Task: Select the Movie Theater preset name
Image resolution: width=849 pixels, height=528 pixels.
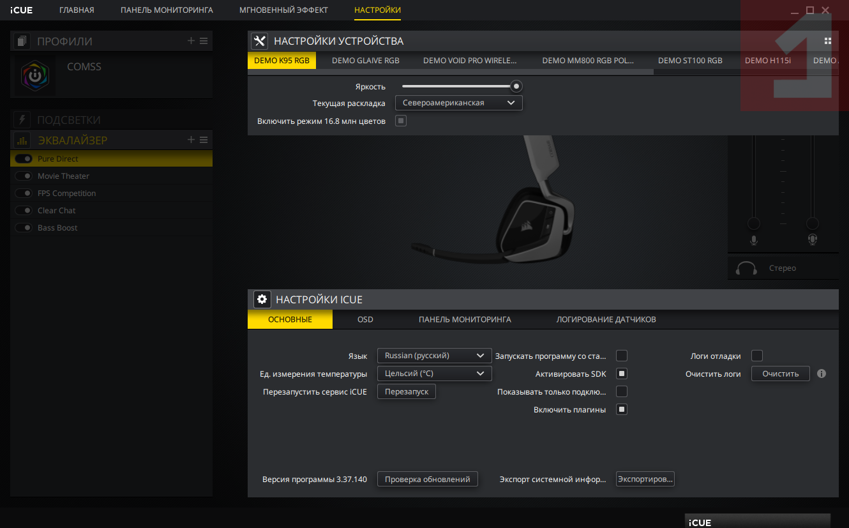Action: pyautogui.click(x=63, y=176)
